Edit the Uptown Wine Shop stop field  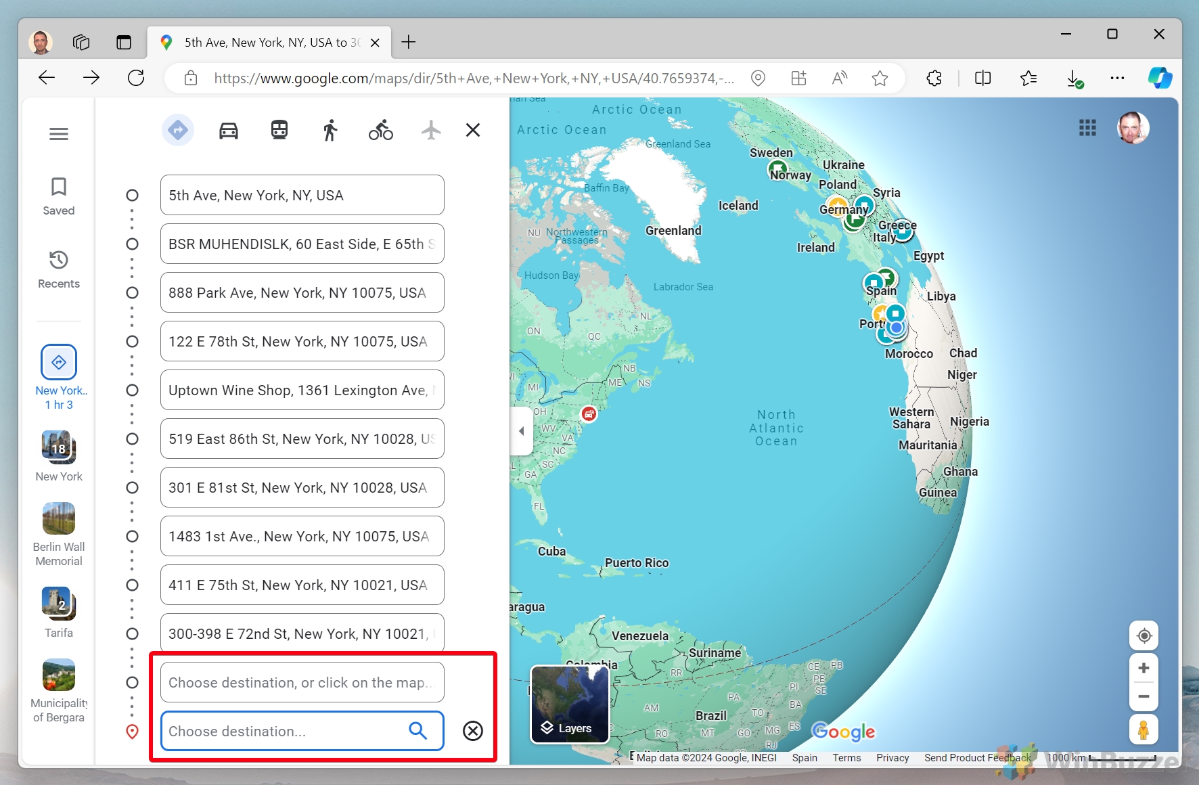(302, 390)
